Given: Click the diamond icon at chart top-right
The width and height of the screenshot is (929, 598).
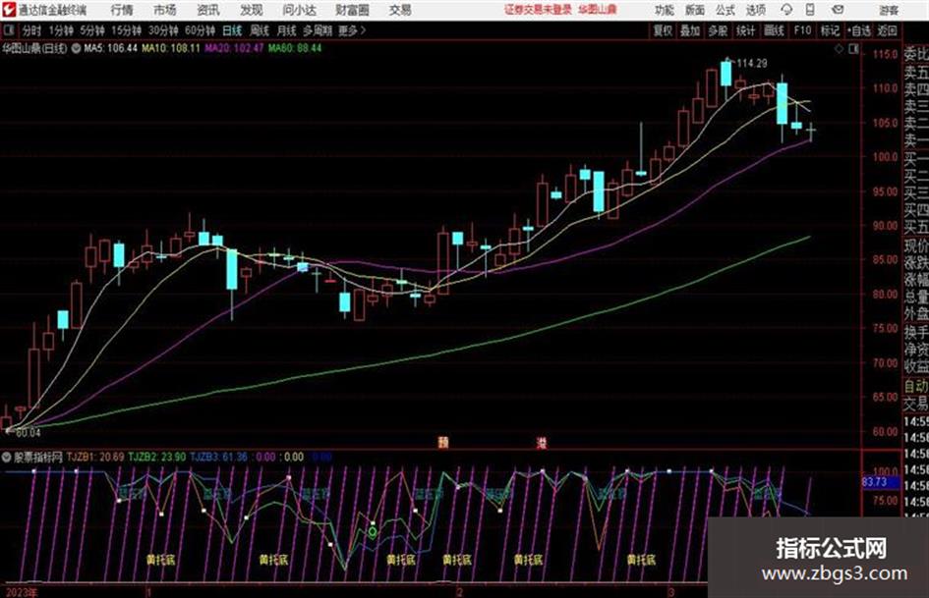Looking at the screenshot, I should [839, 49].
